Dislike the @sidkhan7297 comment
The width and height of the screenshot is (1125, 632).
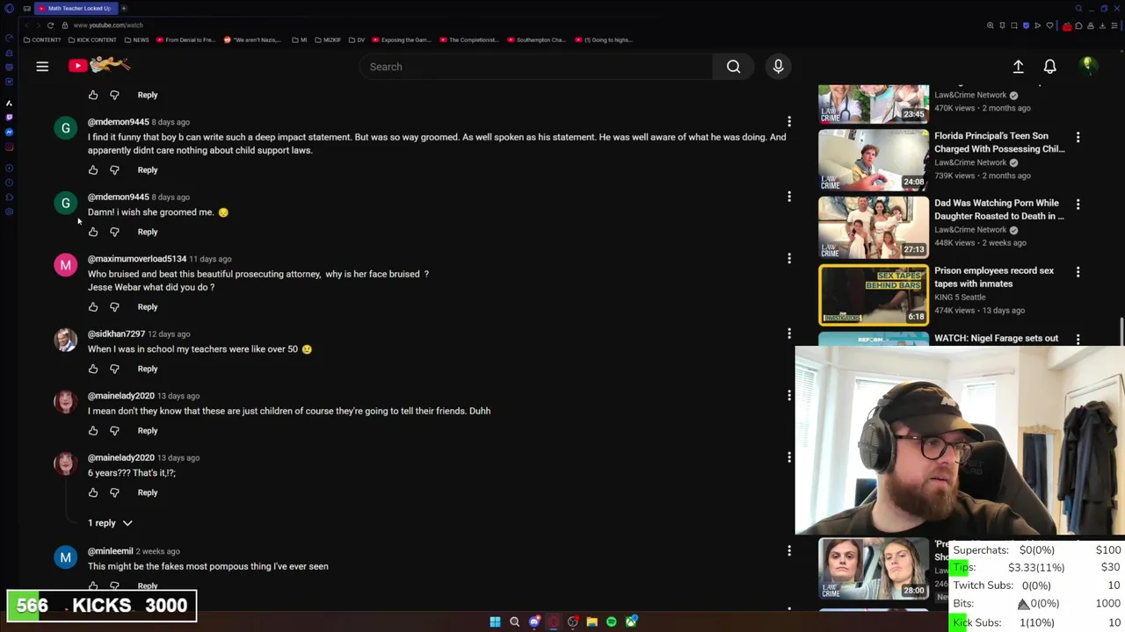114,369
